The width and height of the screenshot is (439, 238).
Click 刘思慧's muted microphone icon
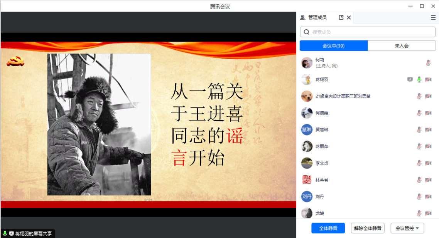(x=419, y=96)
